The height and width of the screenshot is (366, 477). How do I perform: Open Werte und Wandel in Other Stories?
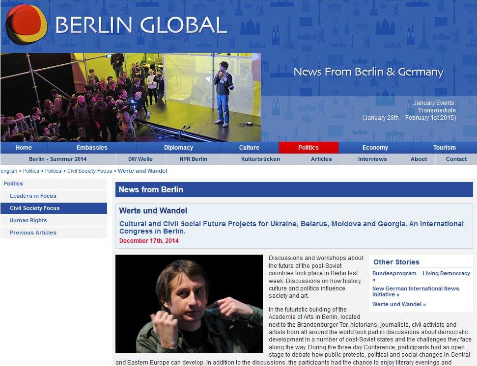click(x=399, y=304)
